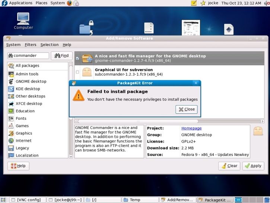The height and width of the screenshot is (203, 270).
Task: Click the date and time clock
Action: point(241,3)
